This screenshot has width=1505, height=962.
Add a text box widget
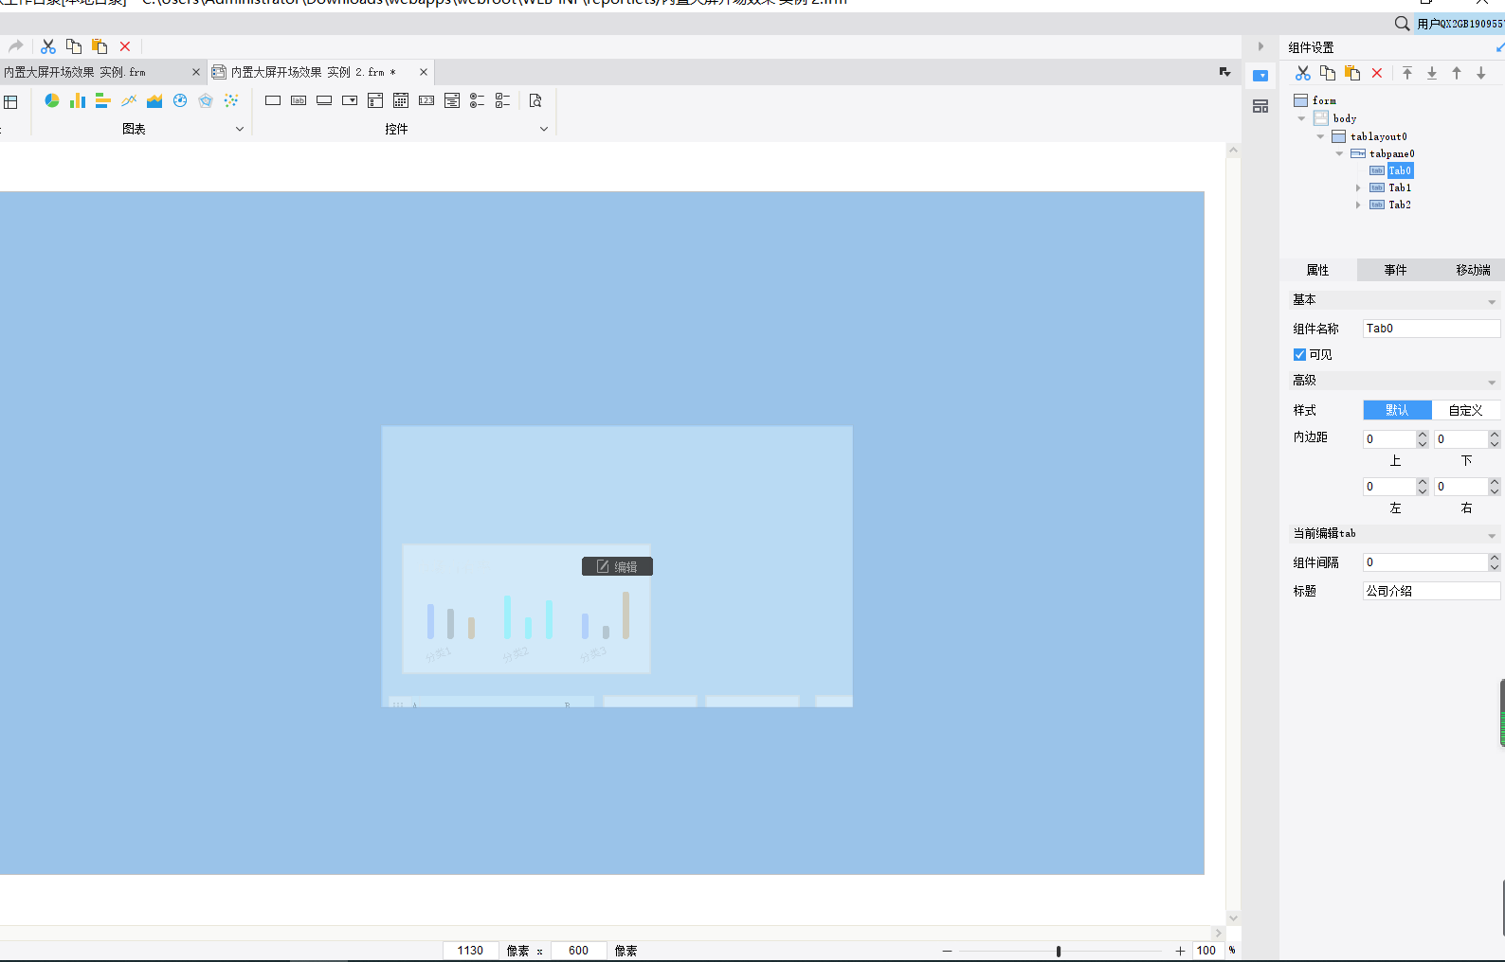pyautogui.click(x=273, y=100)
